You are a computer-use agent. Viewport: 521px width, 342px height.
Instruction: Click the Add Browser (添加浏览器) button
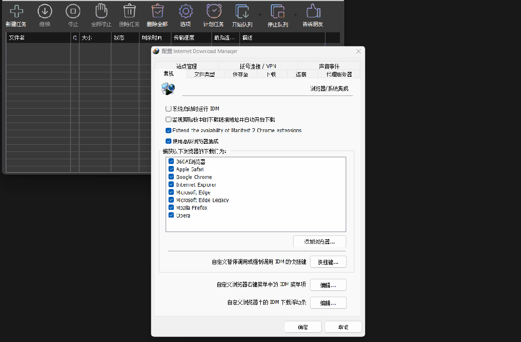[x=319, y=241]
